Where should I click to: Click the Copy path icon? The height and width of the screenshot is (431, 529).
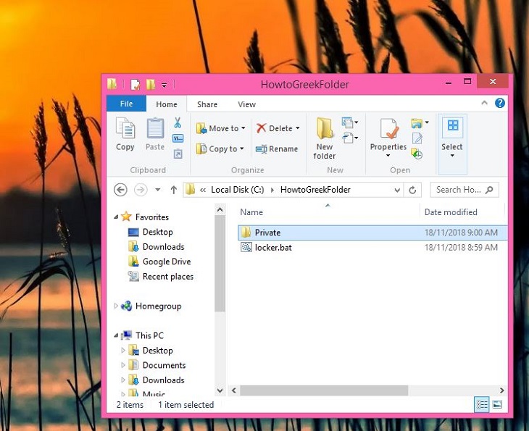[x=178, y=138]
